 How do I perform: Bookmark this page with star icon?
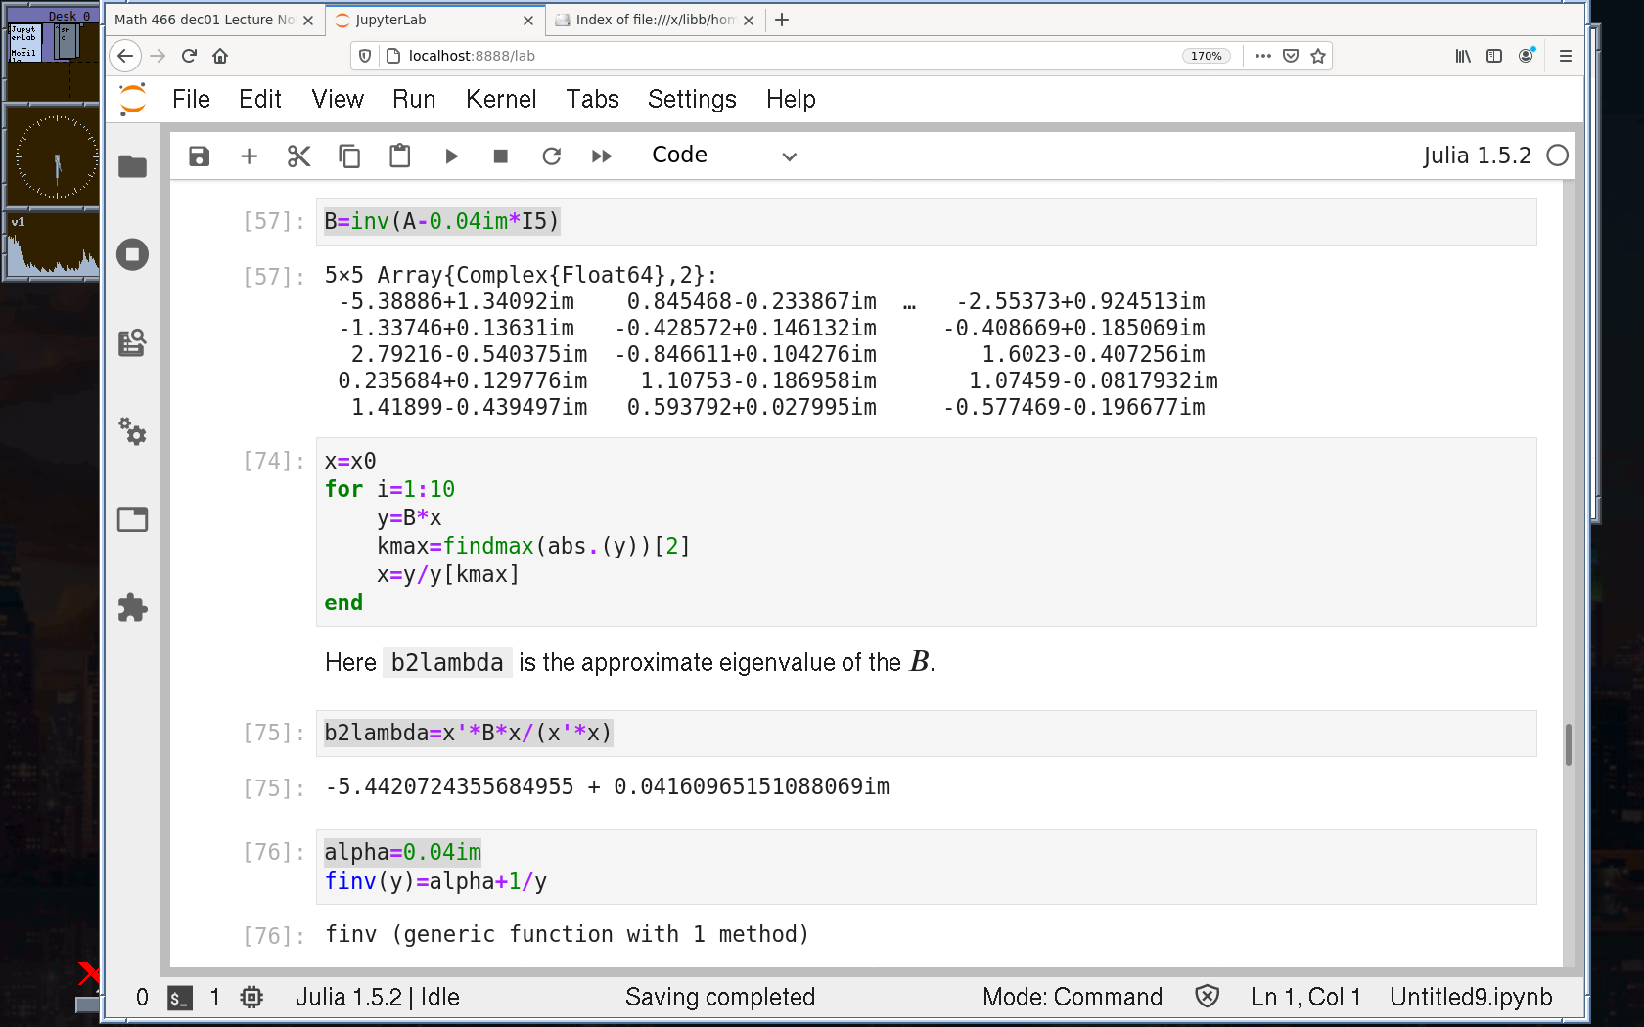pyautogui.click(x=1318, y=56)
